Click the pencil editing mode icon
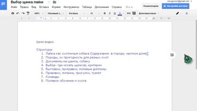Image resolution: width=197 pixels, height=111 pixels. (177, 13)
